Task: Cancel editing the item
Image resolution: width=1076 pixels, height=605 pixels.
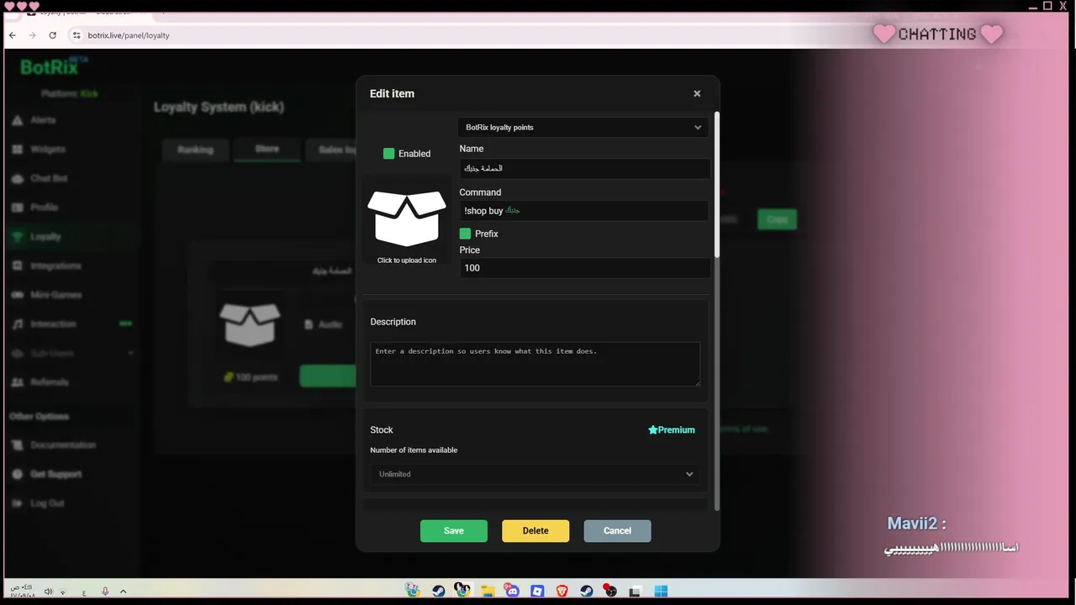Action: [x=617, y=531]
